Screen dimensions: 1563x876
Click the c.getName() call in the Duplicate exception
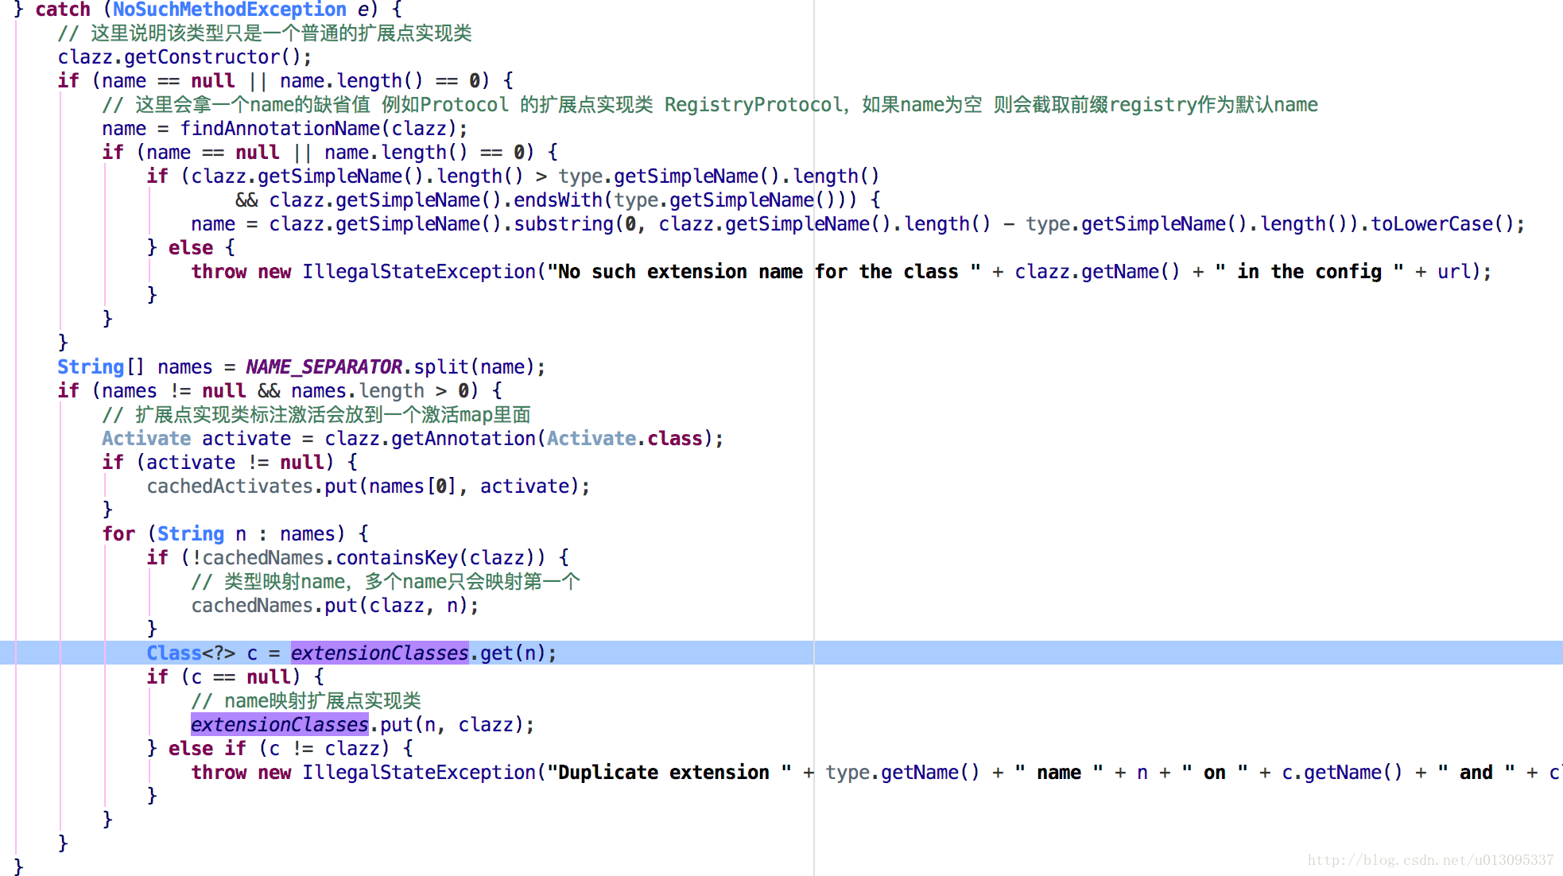pos(1342,773)
